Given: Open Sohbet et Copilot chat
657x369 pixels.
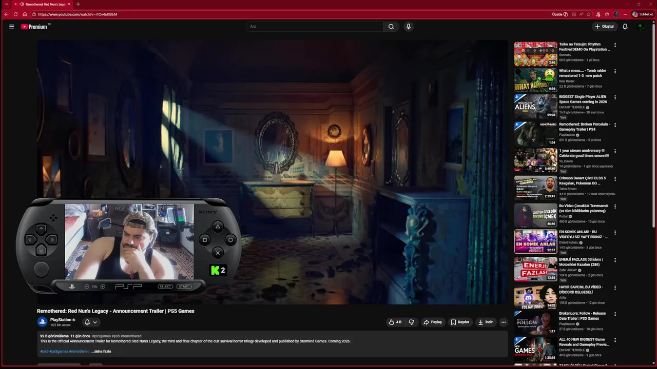Looking at the screenshot, I should click(643, 14).
